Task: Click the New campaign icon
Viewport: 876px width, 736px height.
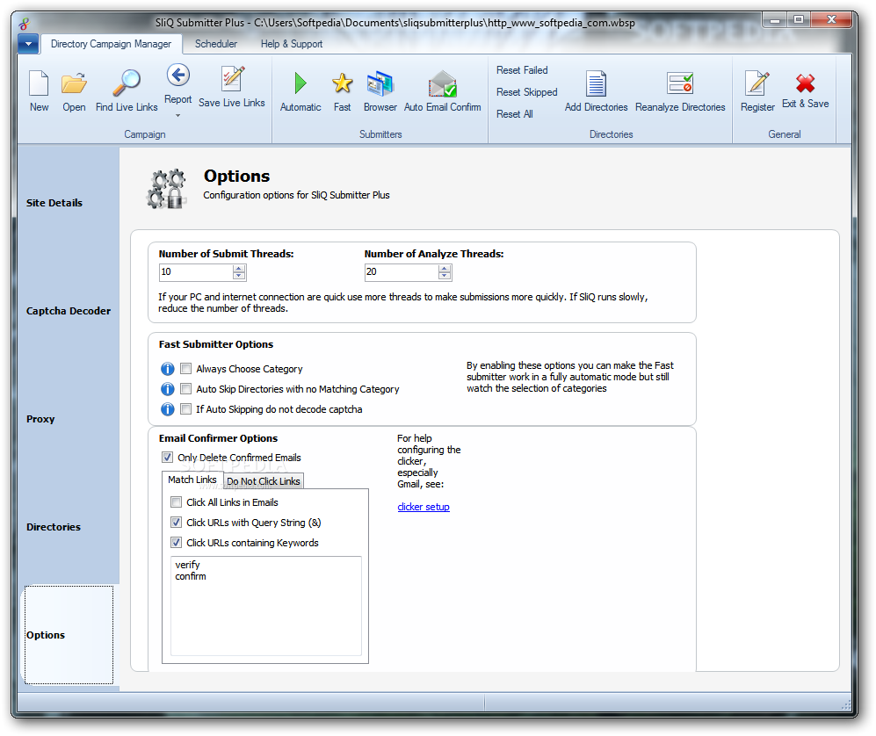Action: click(x=39, y=83)
